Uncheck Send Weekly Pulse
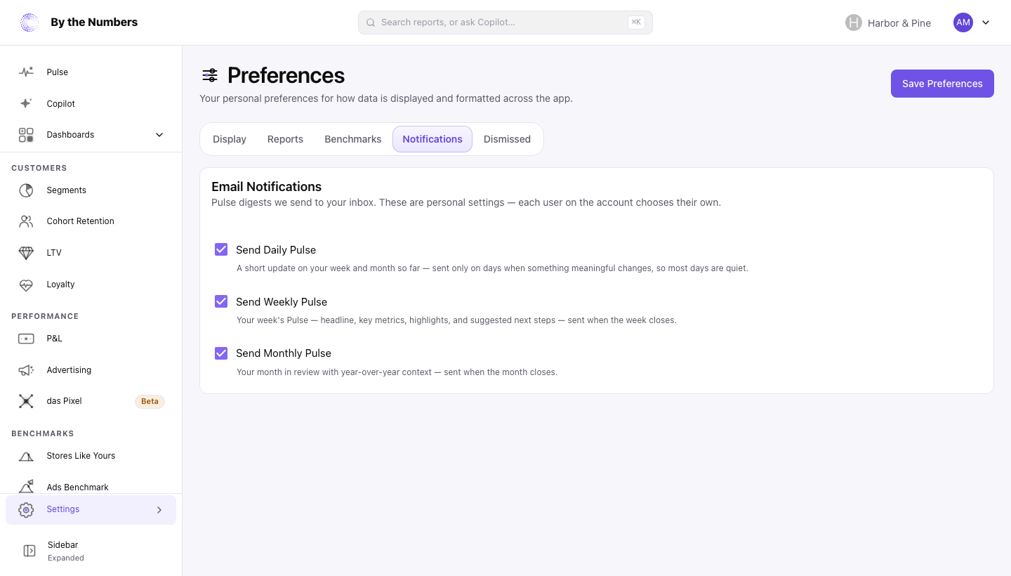Image resolution: width=1011 pixels, height=576 pixels. 221,301
